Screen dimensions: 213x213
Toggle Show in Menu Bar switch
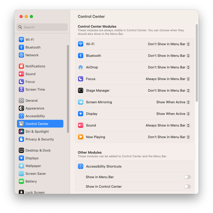point(187,177)
